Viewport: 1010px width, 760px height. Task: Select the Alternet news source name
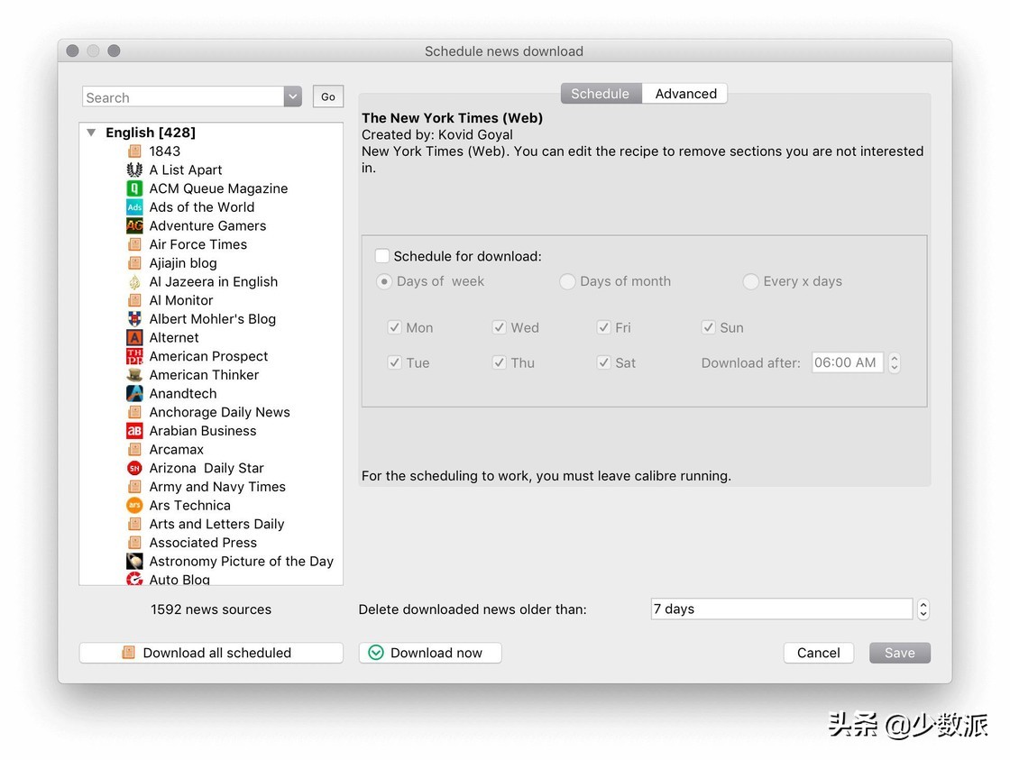(x=174, y=338)
